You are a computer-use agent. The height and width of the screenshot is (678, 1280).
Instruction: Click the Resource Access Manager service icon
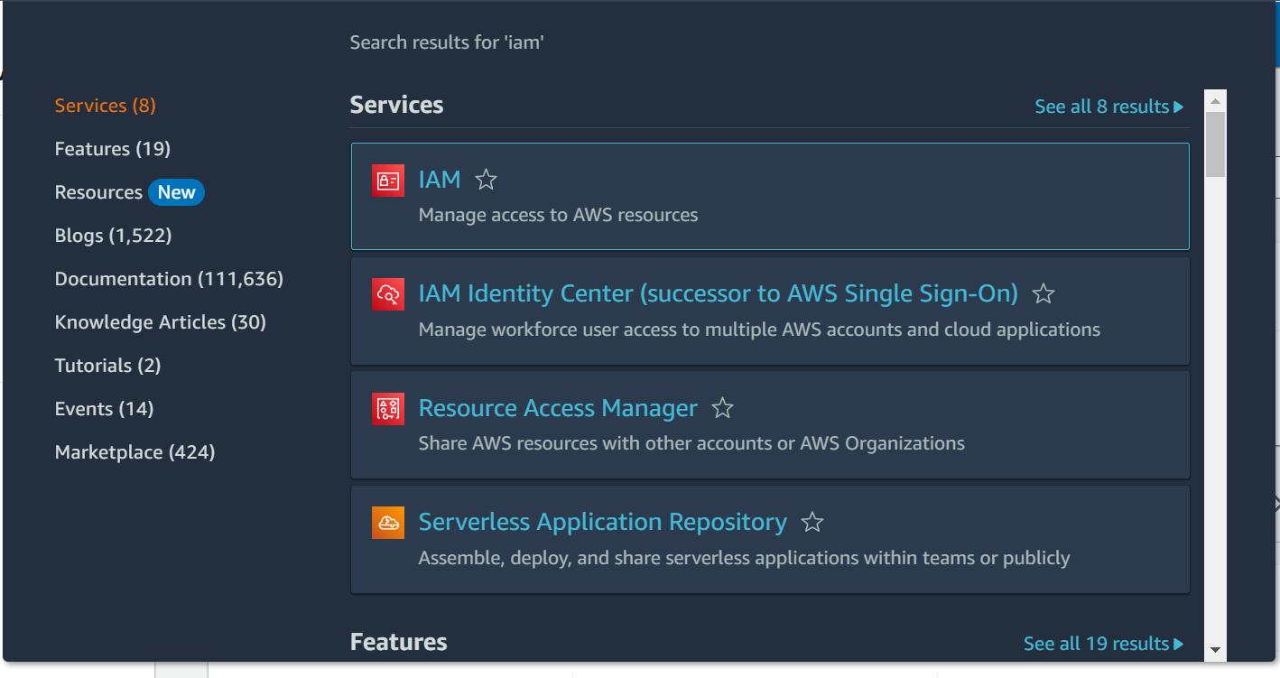tap(387, 409)
